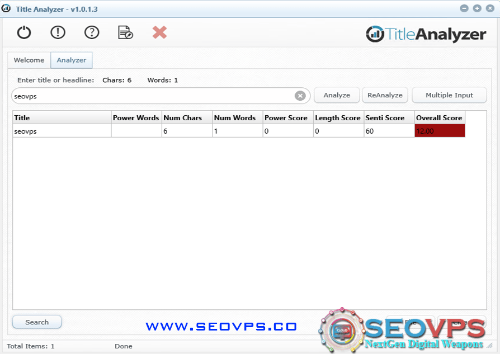The height and width of the screenshot is (354, 500).
Task: Click the Search button
Action: click(37, 322)
